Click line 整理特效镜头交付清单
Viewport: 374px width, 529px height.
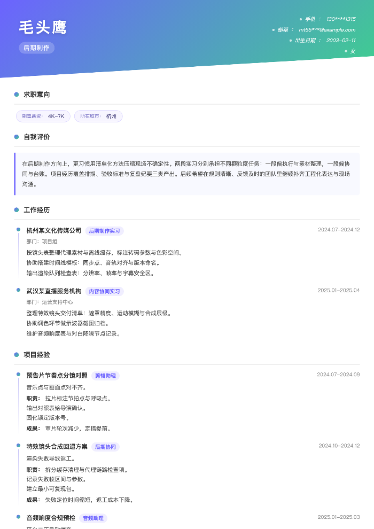(x=99, y=314)
